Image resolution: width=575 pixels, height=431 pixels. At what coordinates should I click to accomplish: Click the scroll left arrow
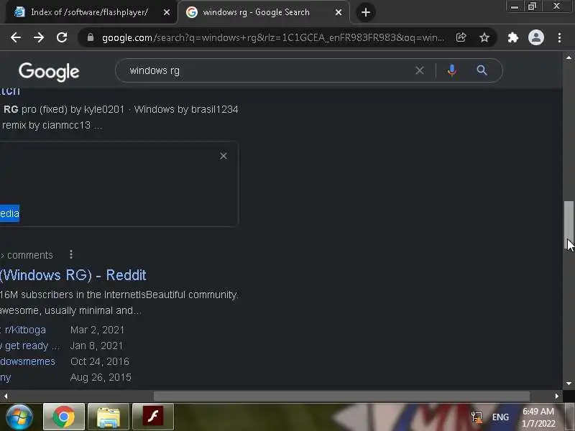(x=6, y=397)
